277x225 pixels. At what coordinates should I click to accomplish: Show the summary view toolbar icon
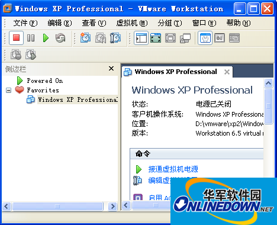[205, 38]
